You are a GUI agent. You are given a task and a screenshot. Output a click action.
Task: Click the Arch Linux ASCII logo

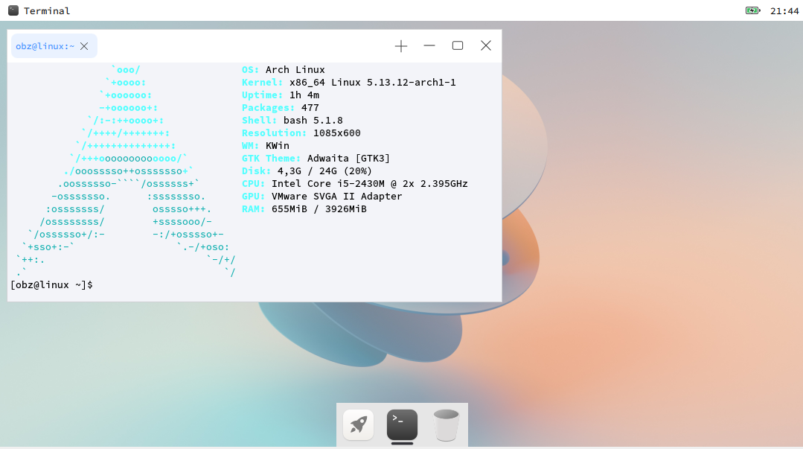[x=126, y=171]
